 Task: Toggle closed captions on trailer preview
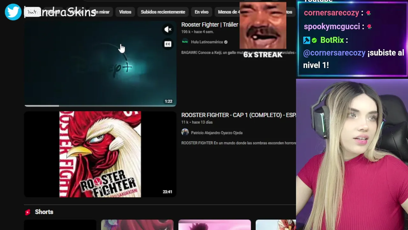point(168,44)
